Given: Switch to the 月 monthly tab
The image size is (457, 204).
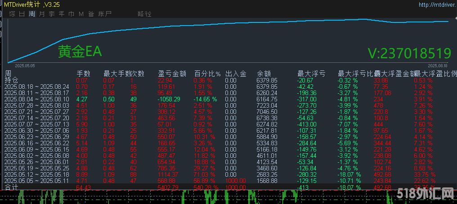Looking at the screenshot, I should point(42,13).
